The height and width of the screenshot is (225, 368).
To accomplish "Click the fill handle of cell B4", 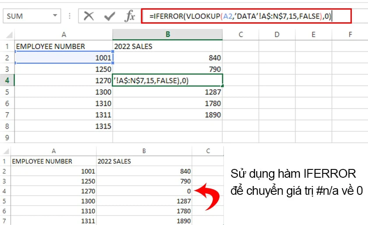I will tap(222, 86).
